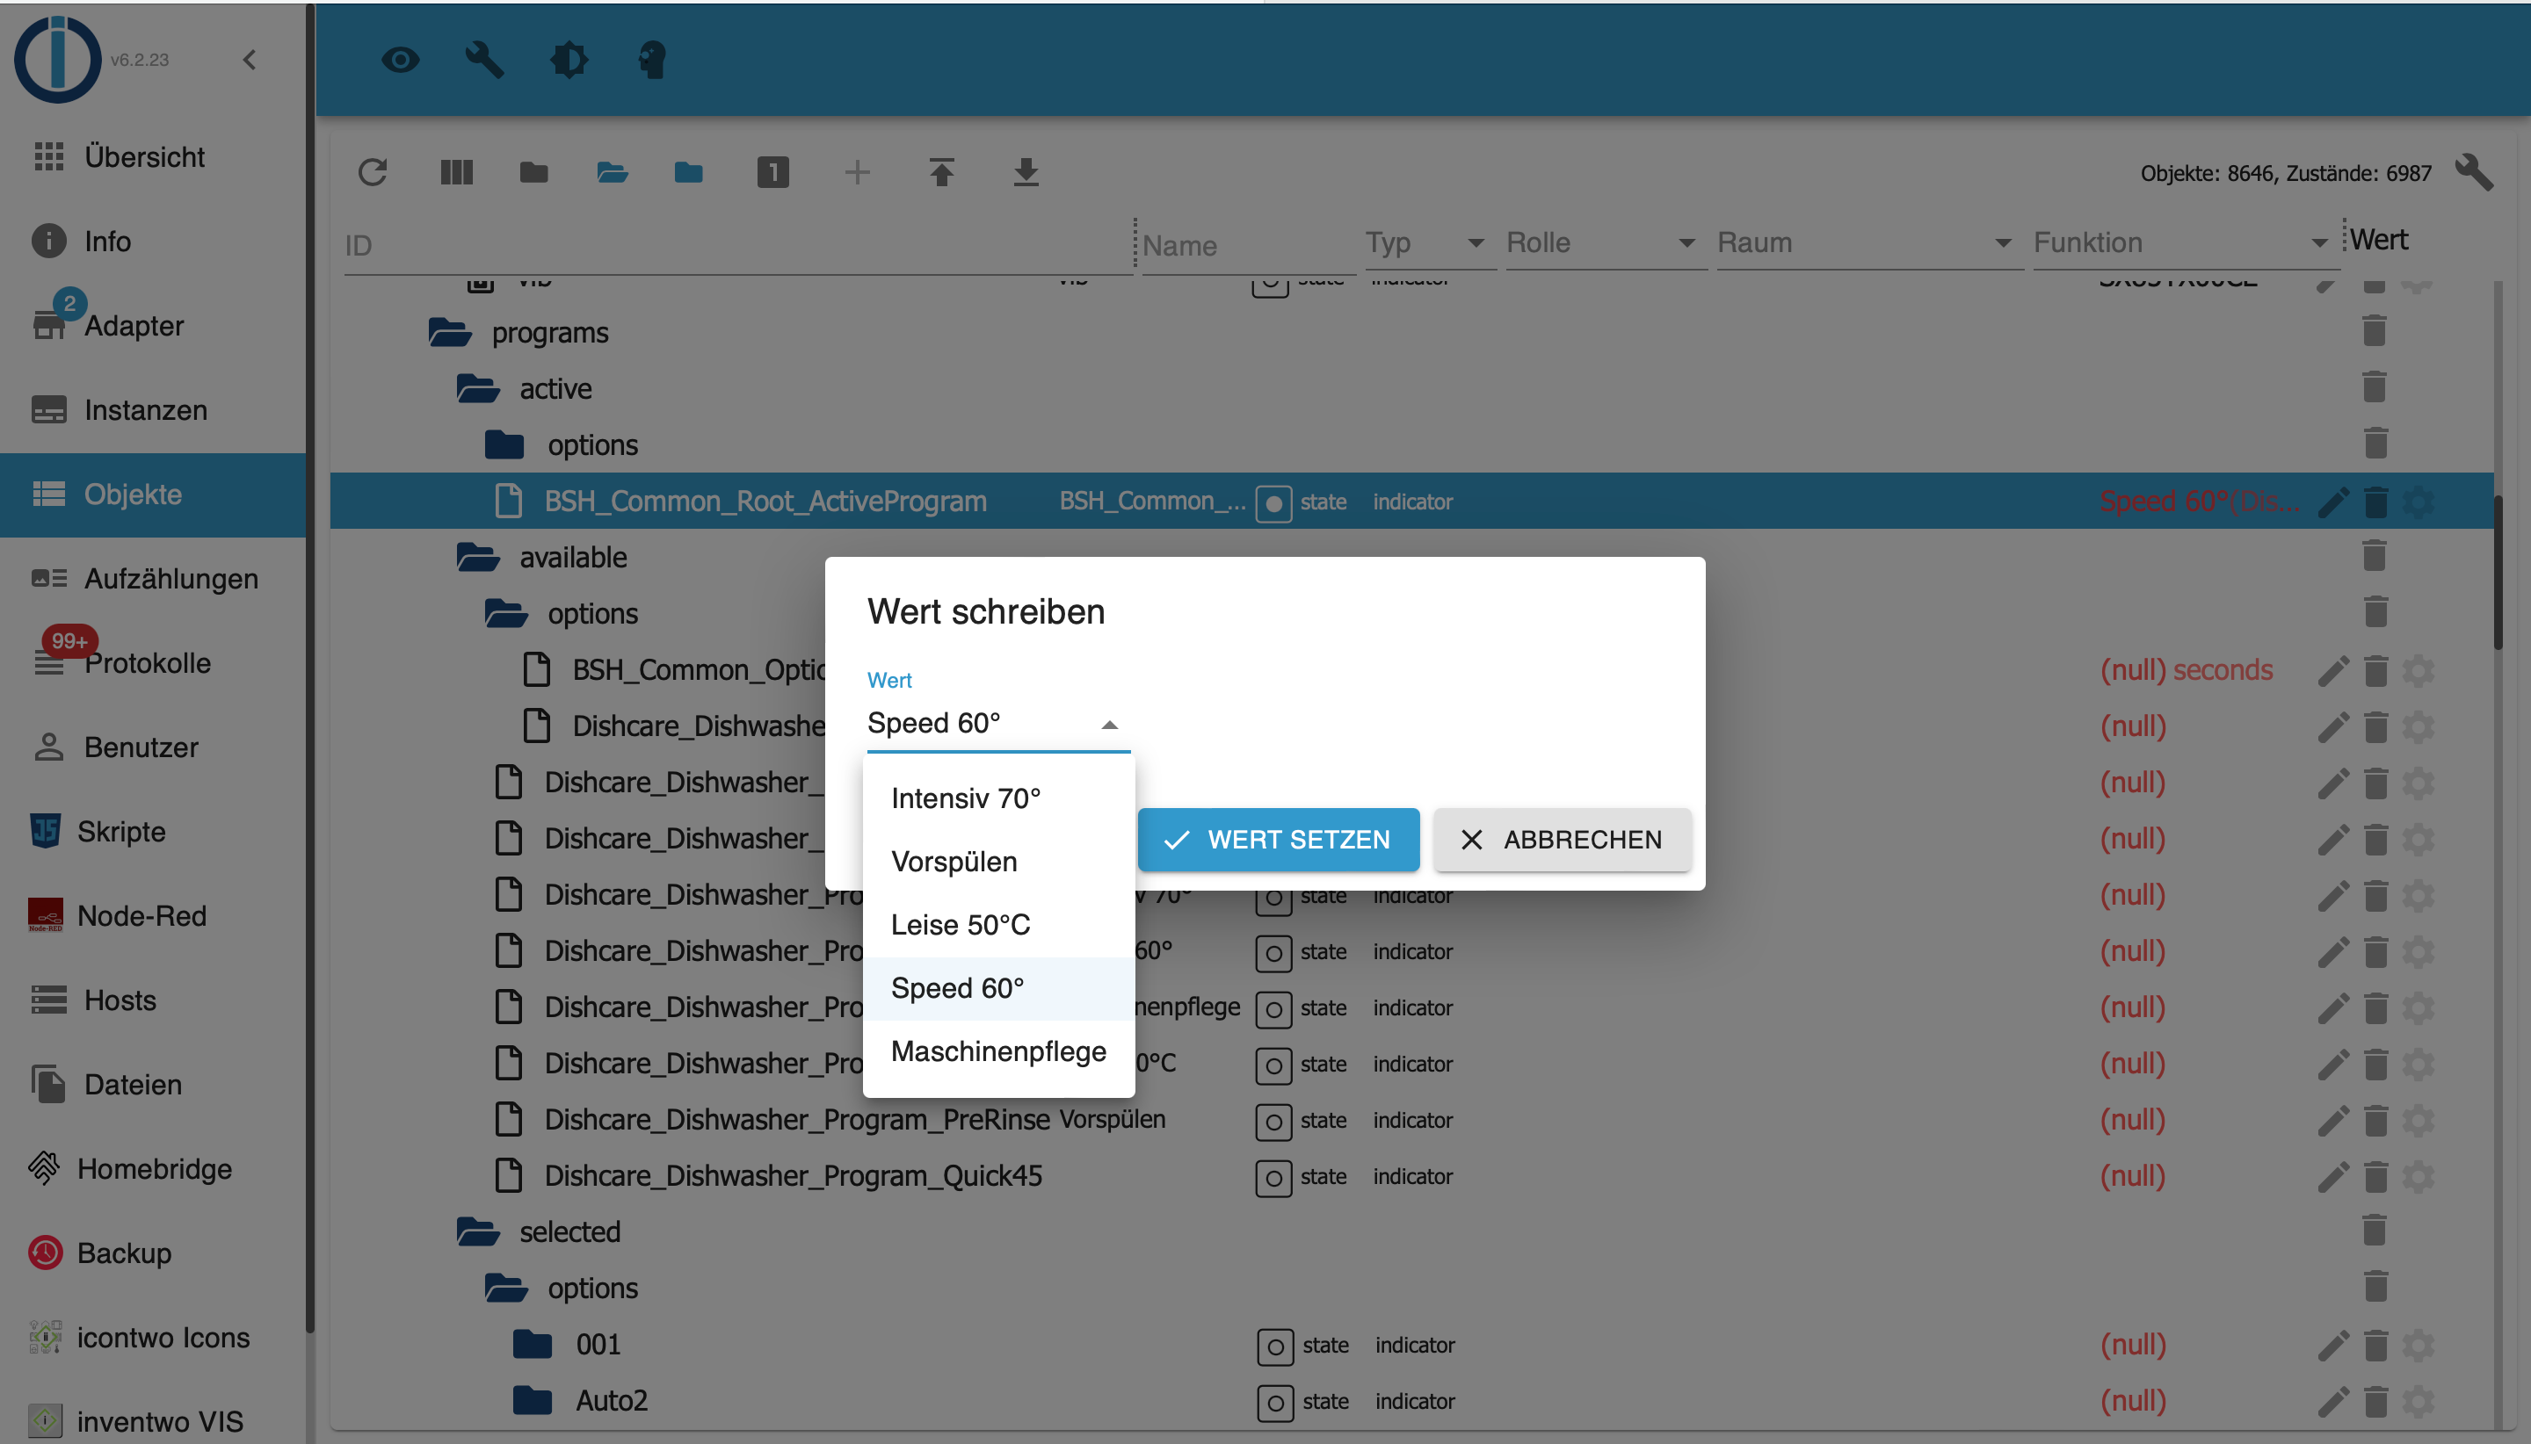This screenshot has width=2531, height=1444.
Task: Click ABBRECHEN button
Action: pyautogui.click(x=1562, y=840)
